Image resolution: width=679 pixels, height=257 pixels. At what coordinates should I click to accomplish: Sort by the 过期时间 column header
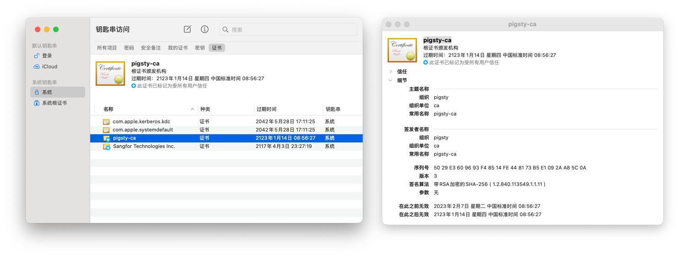[266, 109]
